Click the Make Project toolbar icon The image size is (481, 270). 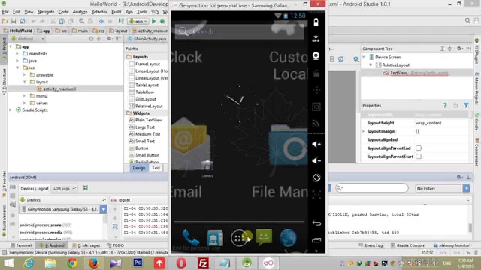121,21
